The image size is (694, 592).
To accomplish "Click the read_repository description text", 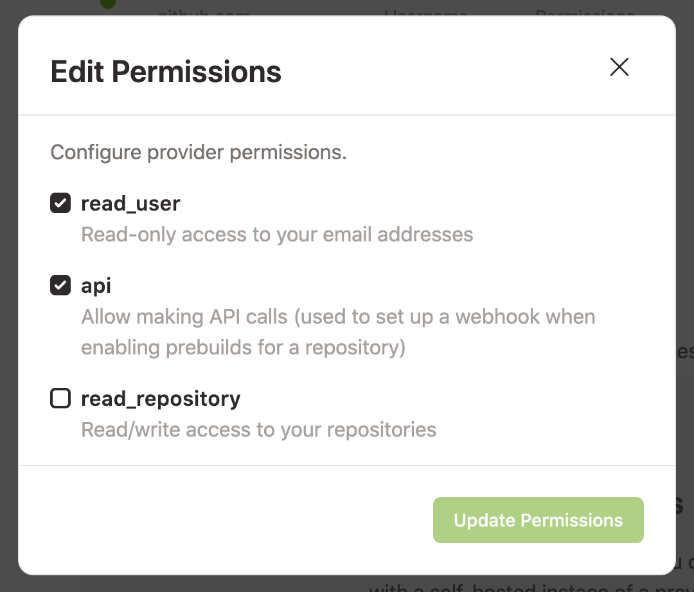I will pyautogui.click(x=258, y=430).
